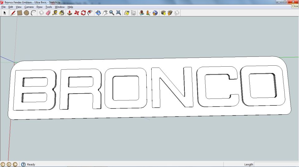Activate the Offset tool
This screenshot has height=167, width=299.
(90, 13)
